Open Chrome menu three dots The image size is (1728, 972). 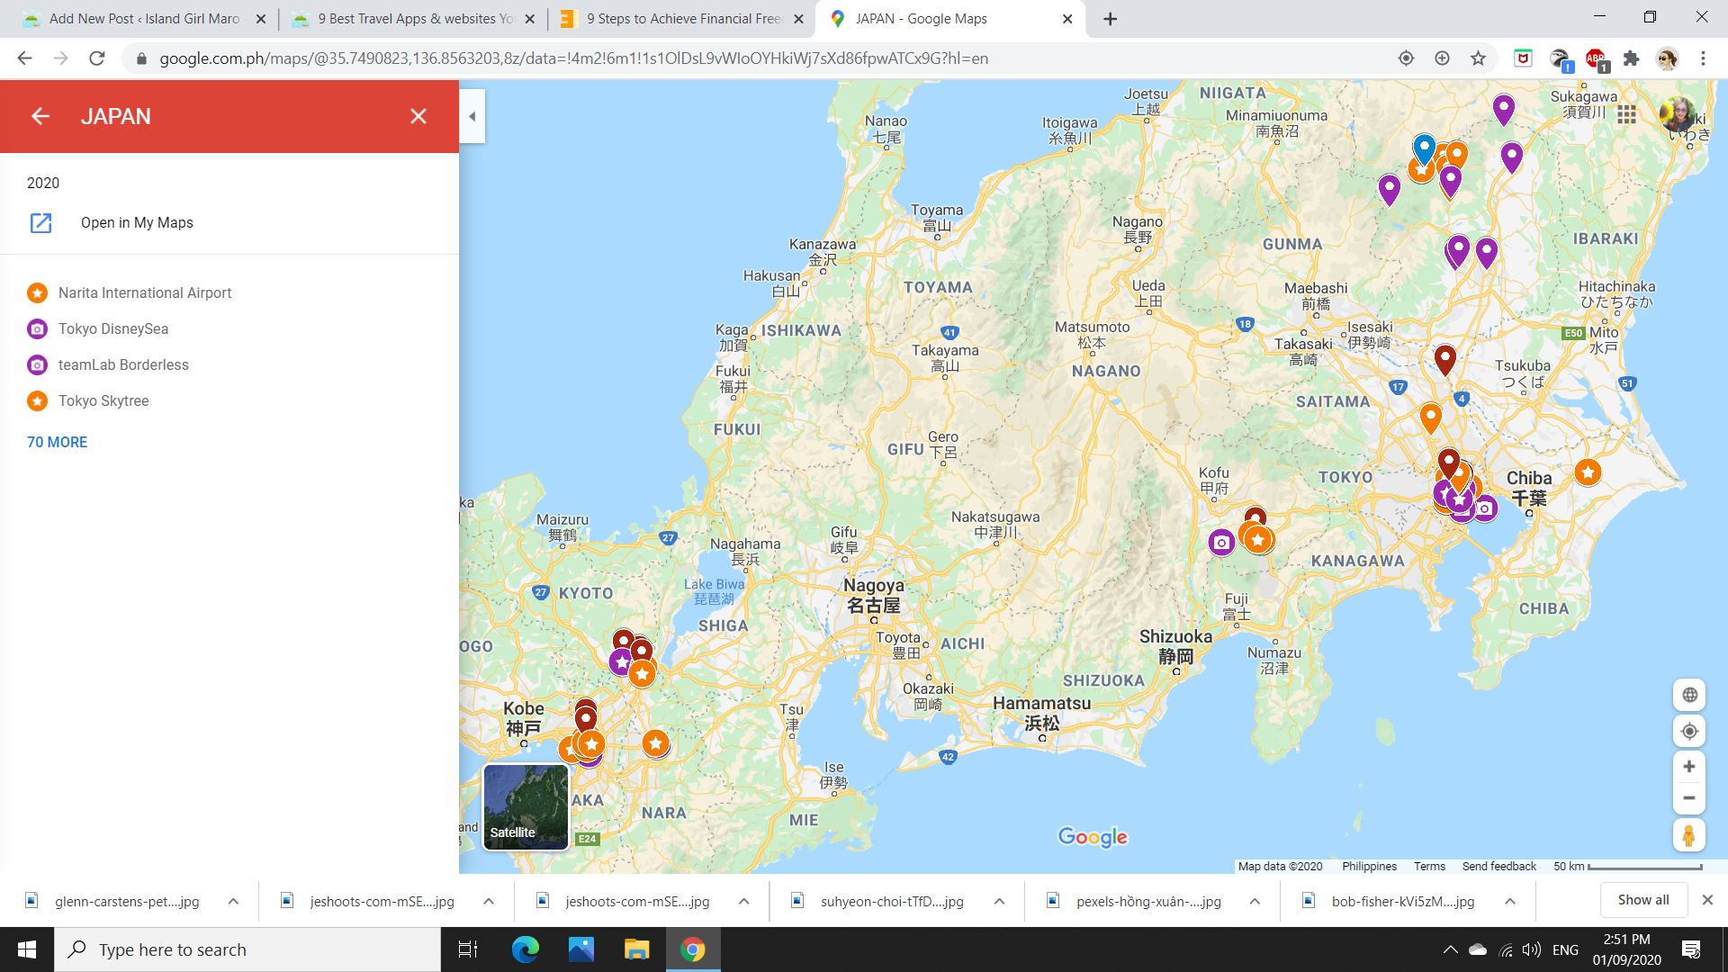pos(1703,58)
